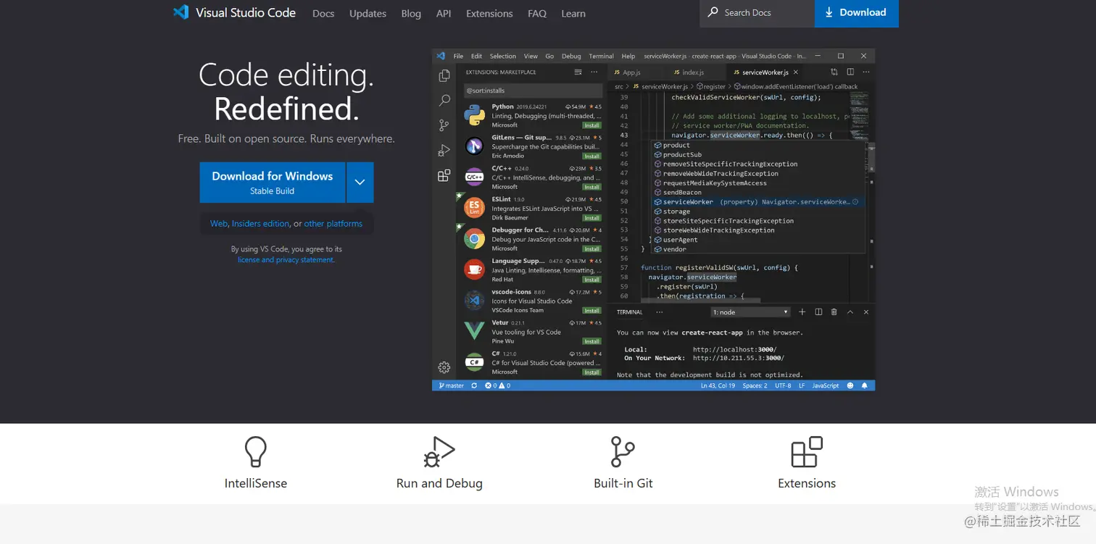
Task: Close the serviceWorker.js editor tab
Action: (796, 72)
